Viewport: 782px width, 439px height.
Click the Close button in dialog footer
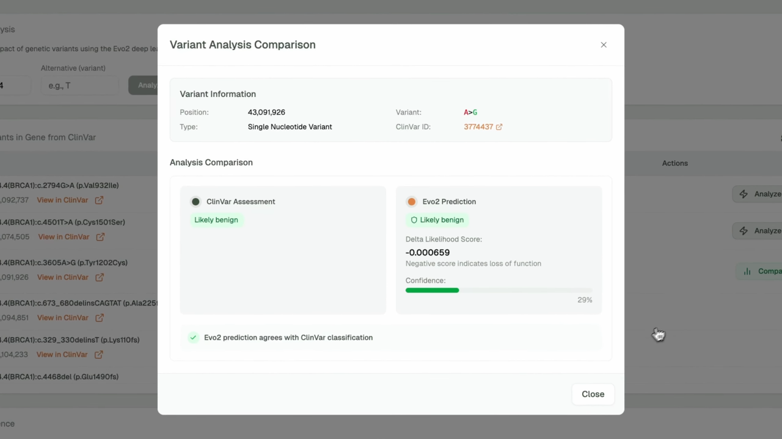593,394
